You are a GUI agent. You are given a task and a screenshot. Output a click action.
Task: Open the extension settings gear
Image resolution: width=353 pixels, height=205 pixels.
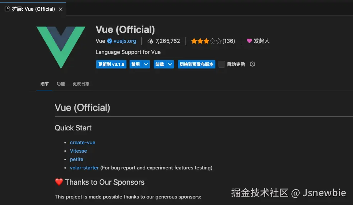(252, 64)
